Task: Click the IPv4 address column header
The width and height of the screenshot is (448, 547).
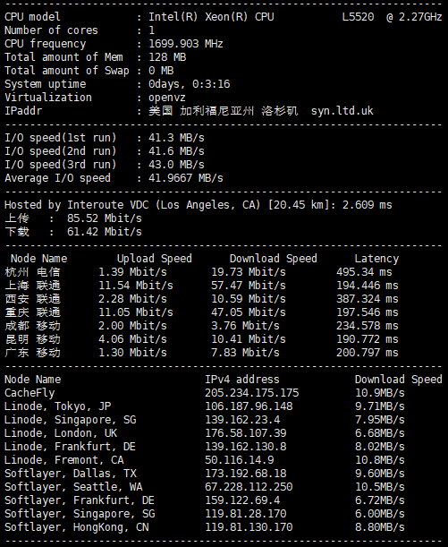Action: tap(242, 380)
